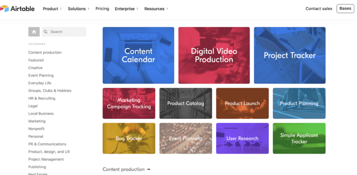Click the Bases button
Screen dimensions: 357x175
(345, 9)
